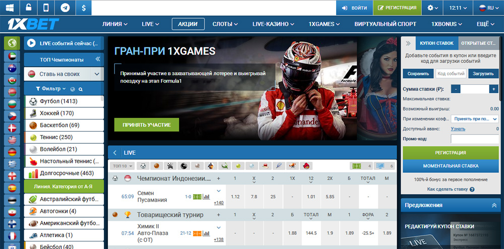Click the Узнать link
This screenshot has height=249, width=504.
tap(458, 129)
